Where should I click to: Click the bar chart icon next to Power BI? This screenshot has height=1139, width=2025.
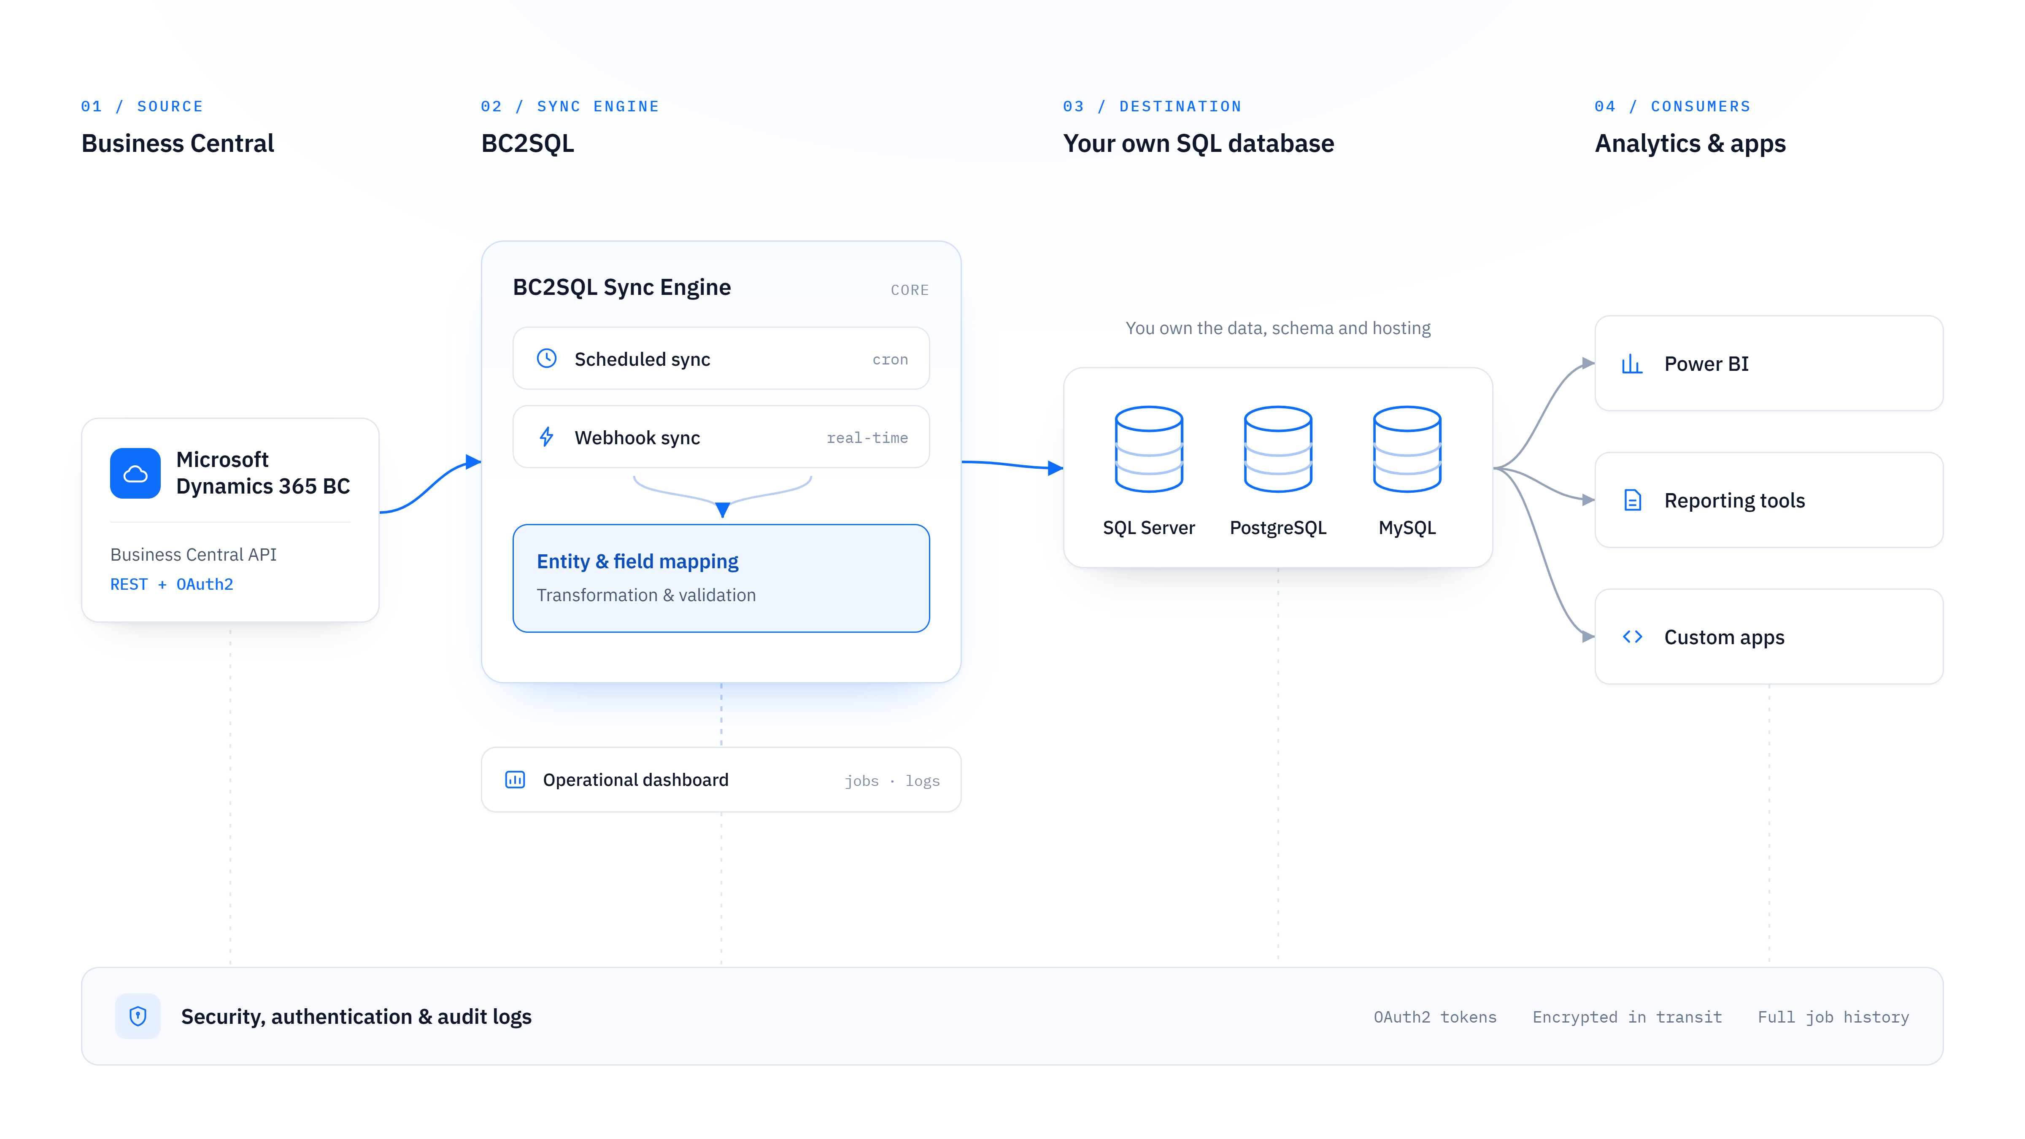pos(1632,364)
